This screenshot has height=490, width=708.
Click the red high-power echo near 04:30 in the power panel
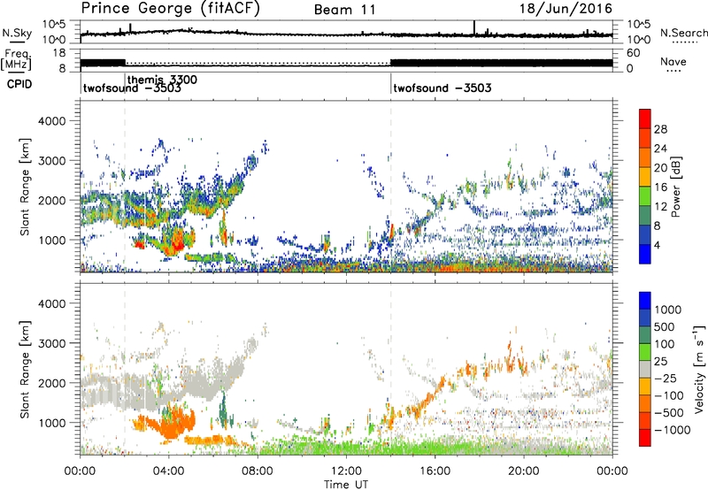click(x=178, y=241)
